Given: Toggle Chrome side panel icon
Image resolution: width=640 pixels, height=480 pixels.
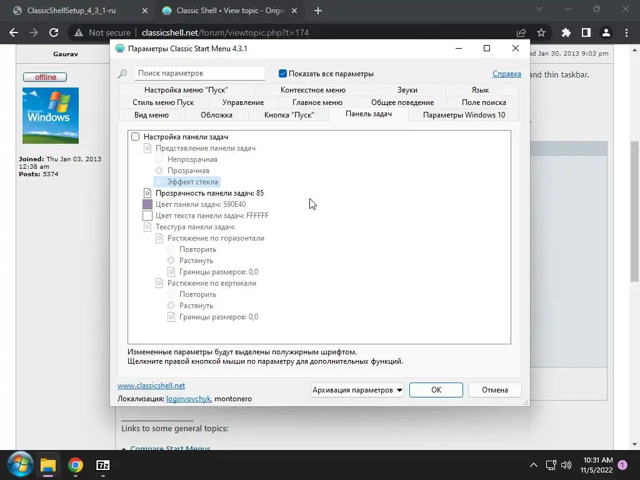Looking at the screenshot, I should click(586, 32).
